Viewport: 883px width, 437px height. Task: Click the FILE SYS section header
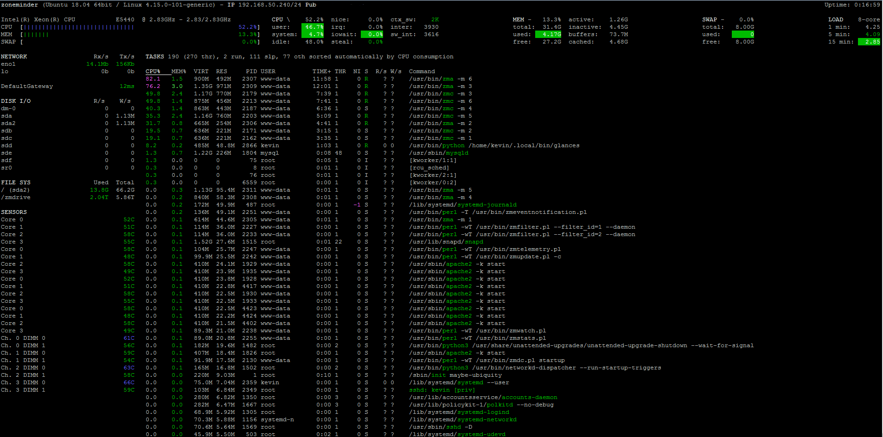(x=16, y=182)
